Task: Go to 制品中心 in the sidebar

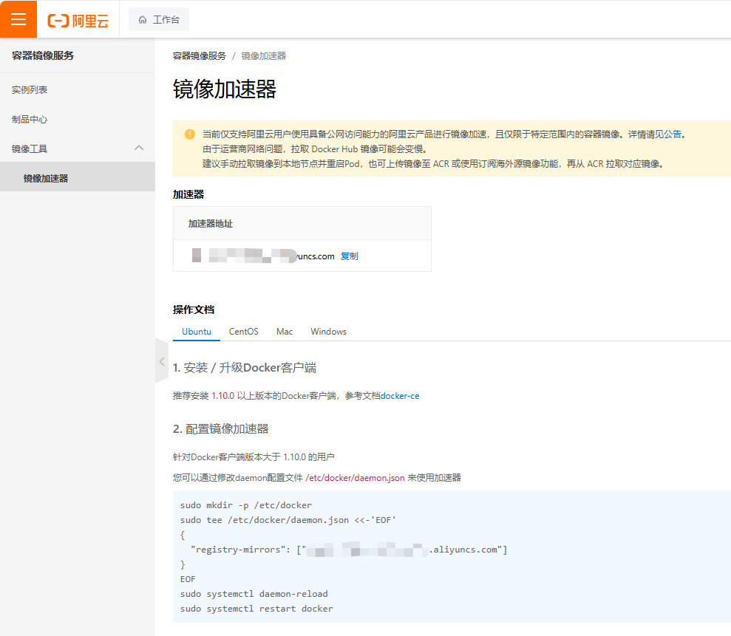Action: pos(30,119)
